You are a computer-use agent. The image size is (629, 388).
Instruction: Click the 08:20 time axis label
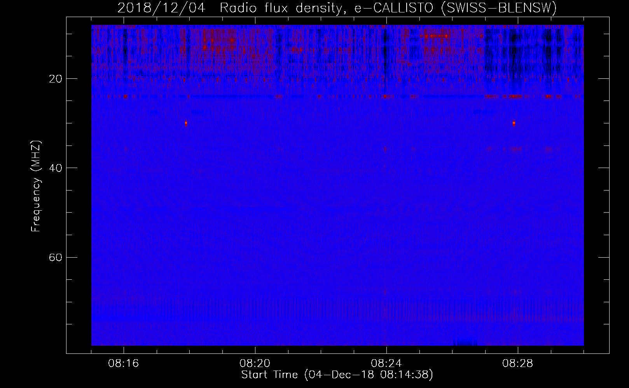(x=255, y=364)
